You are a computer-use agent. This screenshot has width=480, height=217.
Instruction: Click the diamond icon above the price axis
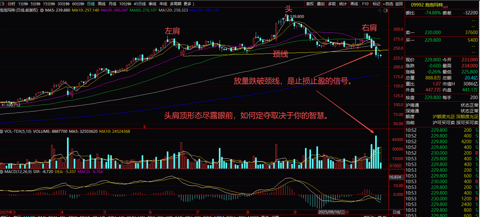[x=380, y=10]
